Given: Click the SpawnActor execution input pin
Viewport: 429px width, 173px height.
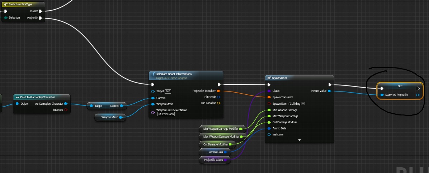Looking at the screenshot, I should coord(269,85).
